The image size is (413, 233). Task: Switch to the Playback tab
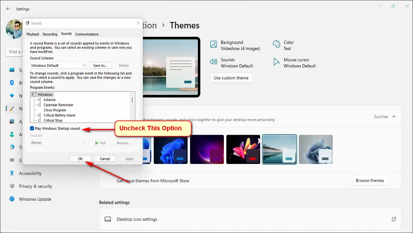(x=33, y=34)
